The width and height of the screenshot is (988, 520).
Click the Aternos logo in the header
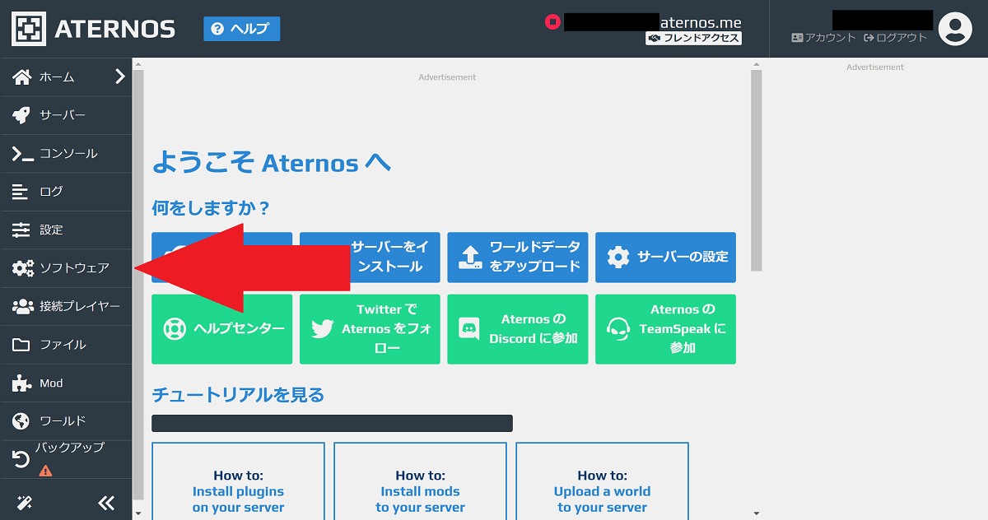pos(93,29)
